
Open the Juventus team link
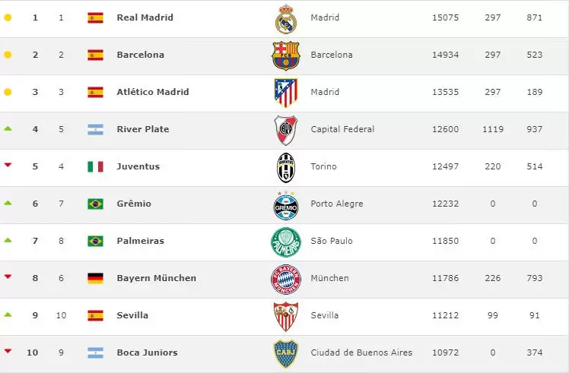click(138, 166)
